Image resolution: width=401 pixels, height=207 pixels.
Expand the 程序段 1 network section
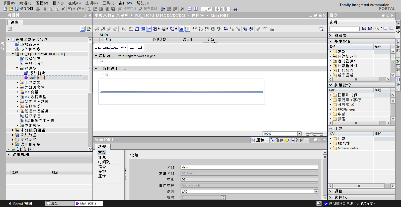[x=96, y=68]
